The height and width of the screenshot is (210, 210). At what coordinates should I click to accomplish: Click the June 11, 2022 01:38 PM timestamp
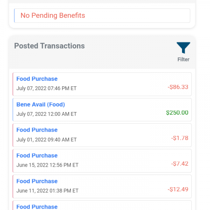pyautogui.click(x=48, y=191)
